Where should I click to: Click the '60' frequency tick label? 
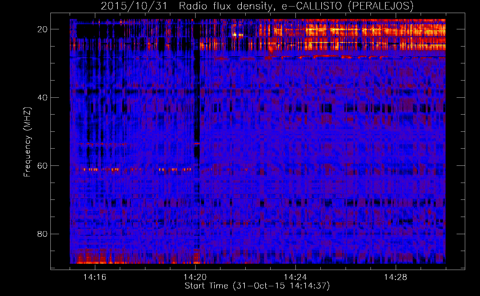pyautogui.click(x=42, y=165)
